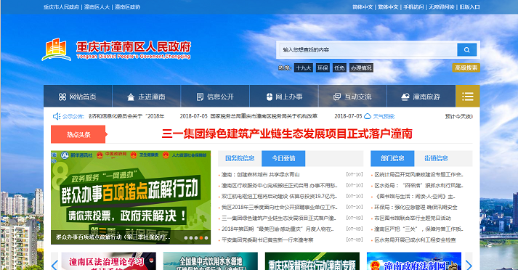Viewport: 518px width, 270px height.
Task: Open the red headline about 三一集团
Action: (x=287, y=134)
